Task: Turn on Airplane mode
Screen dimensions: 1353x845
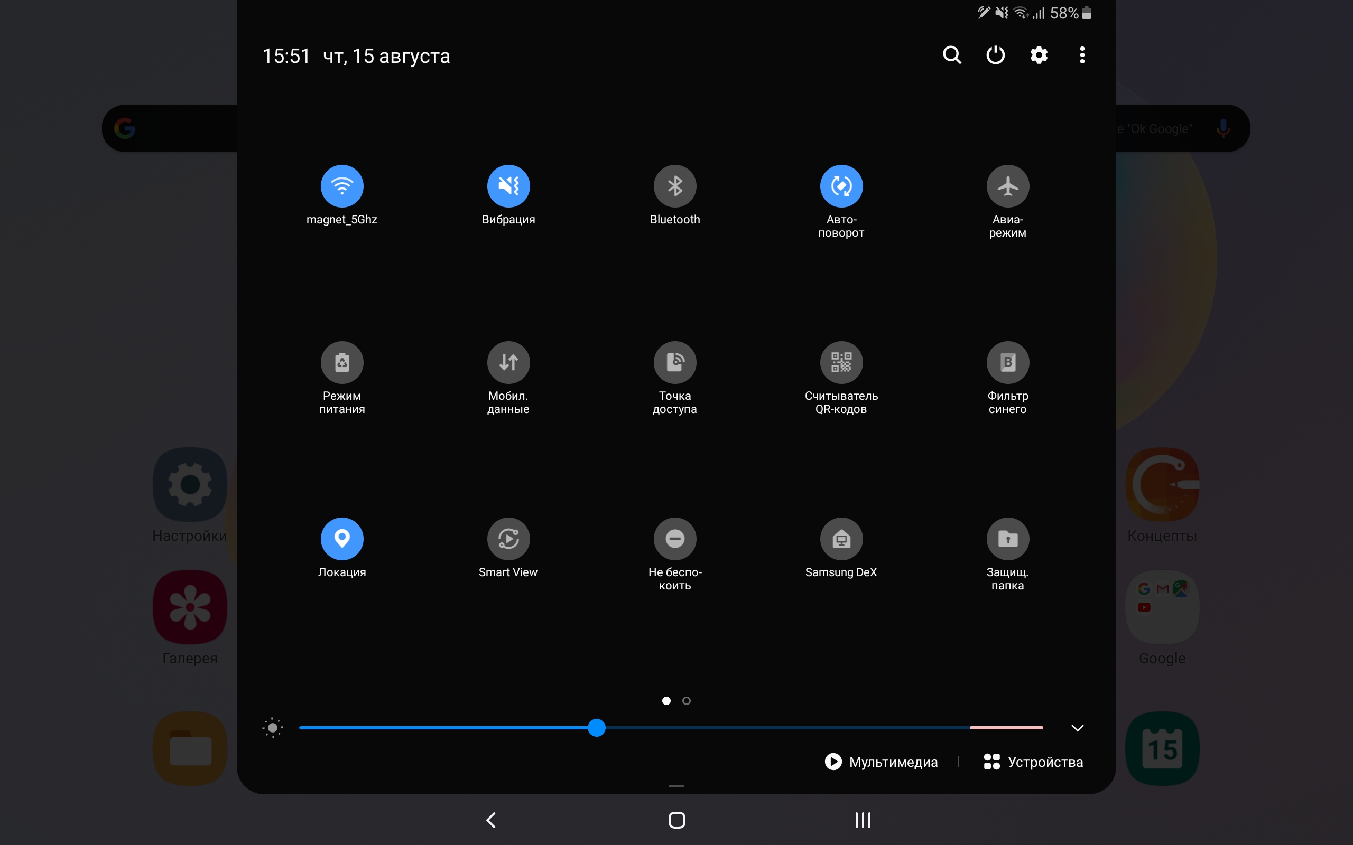Action: point(1007,186)
